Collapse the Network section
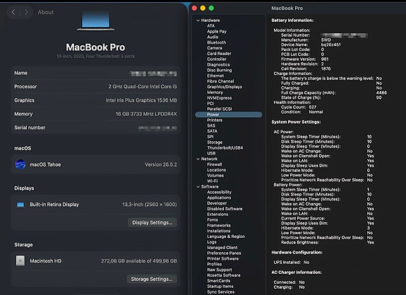This screenshot has height=295, width=406. 198,159
